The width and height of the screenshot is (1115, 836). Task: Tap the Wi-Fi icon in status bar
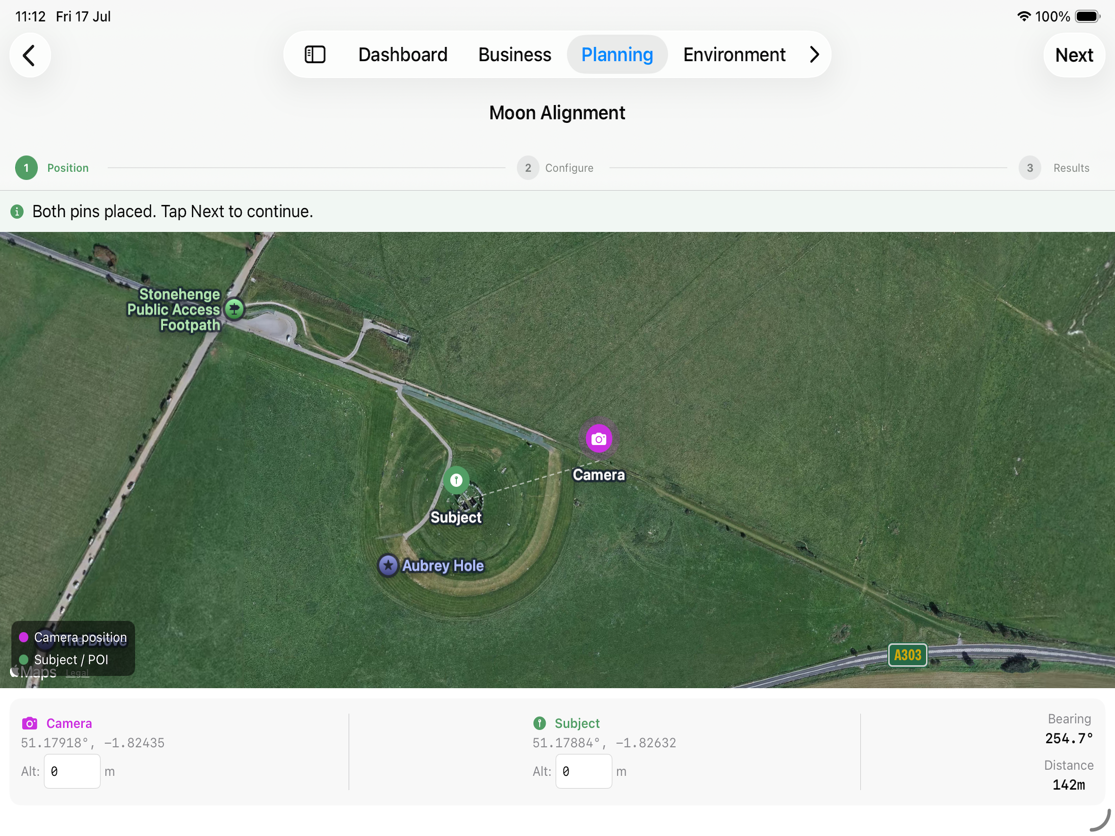pyautogui.click(x=1023, y=16)
